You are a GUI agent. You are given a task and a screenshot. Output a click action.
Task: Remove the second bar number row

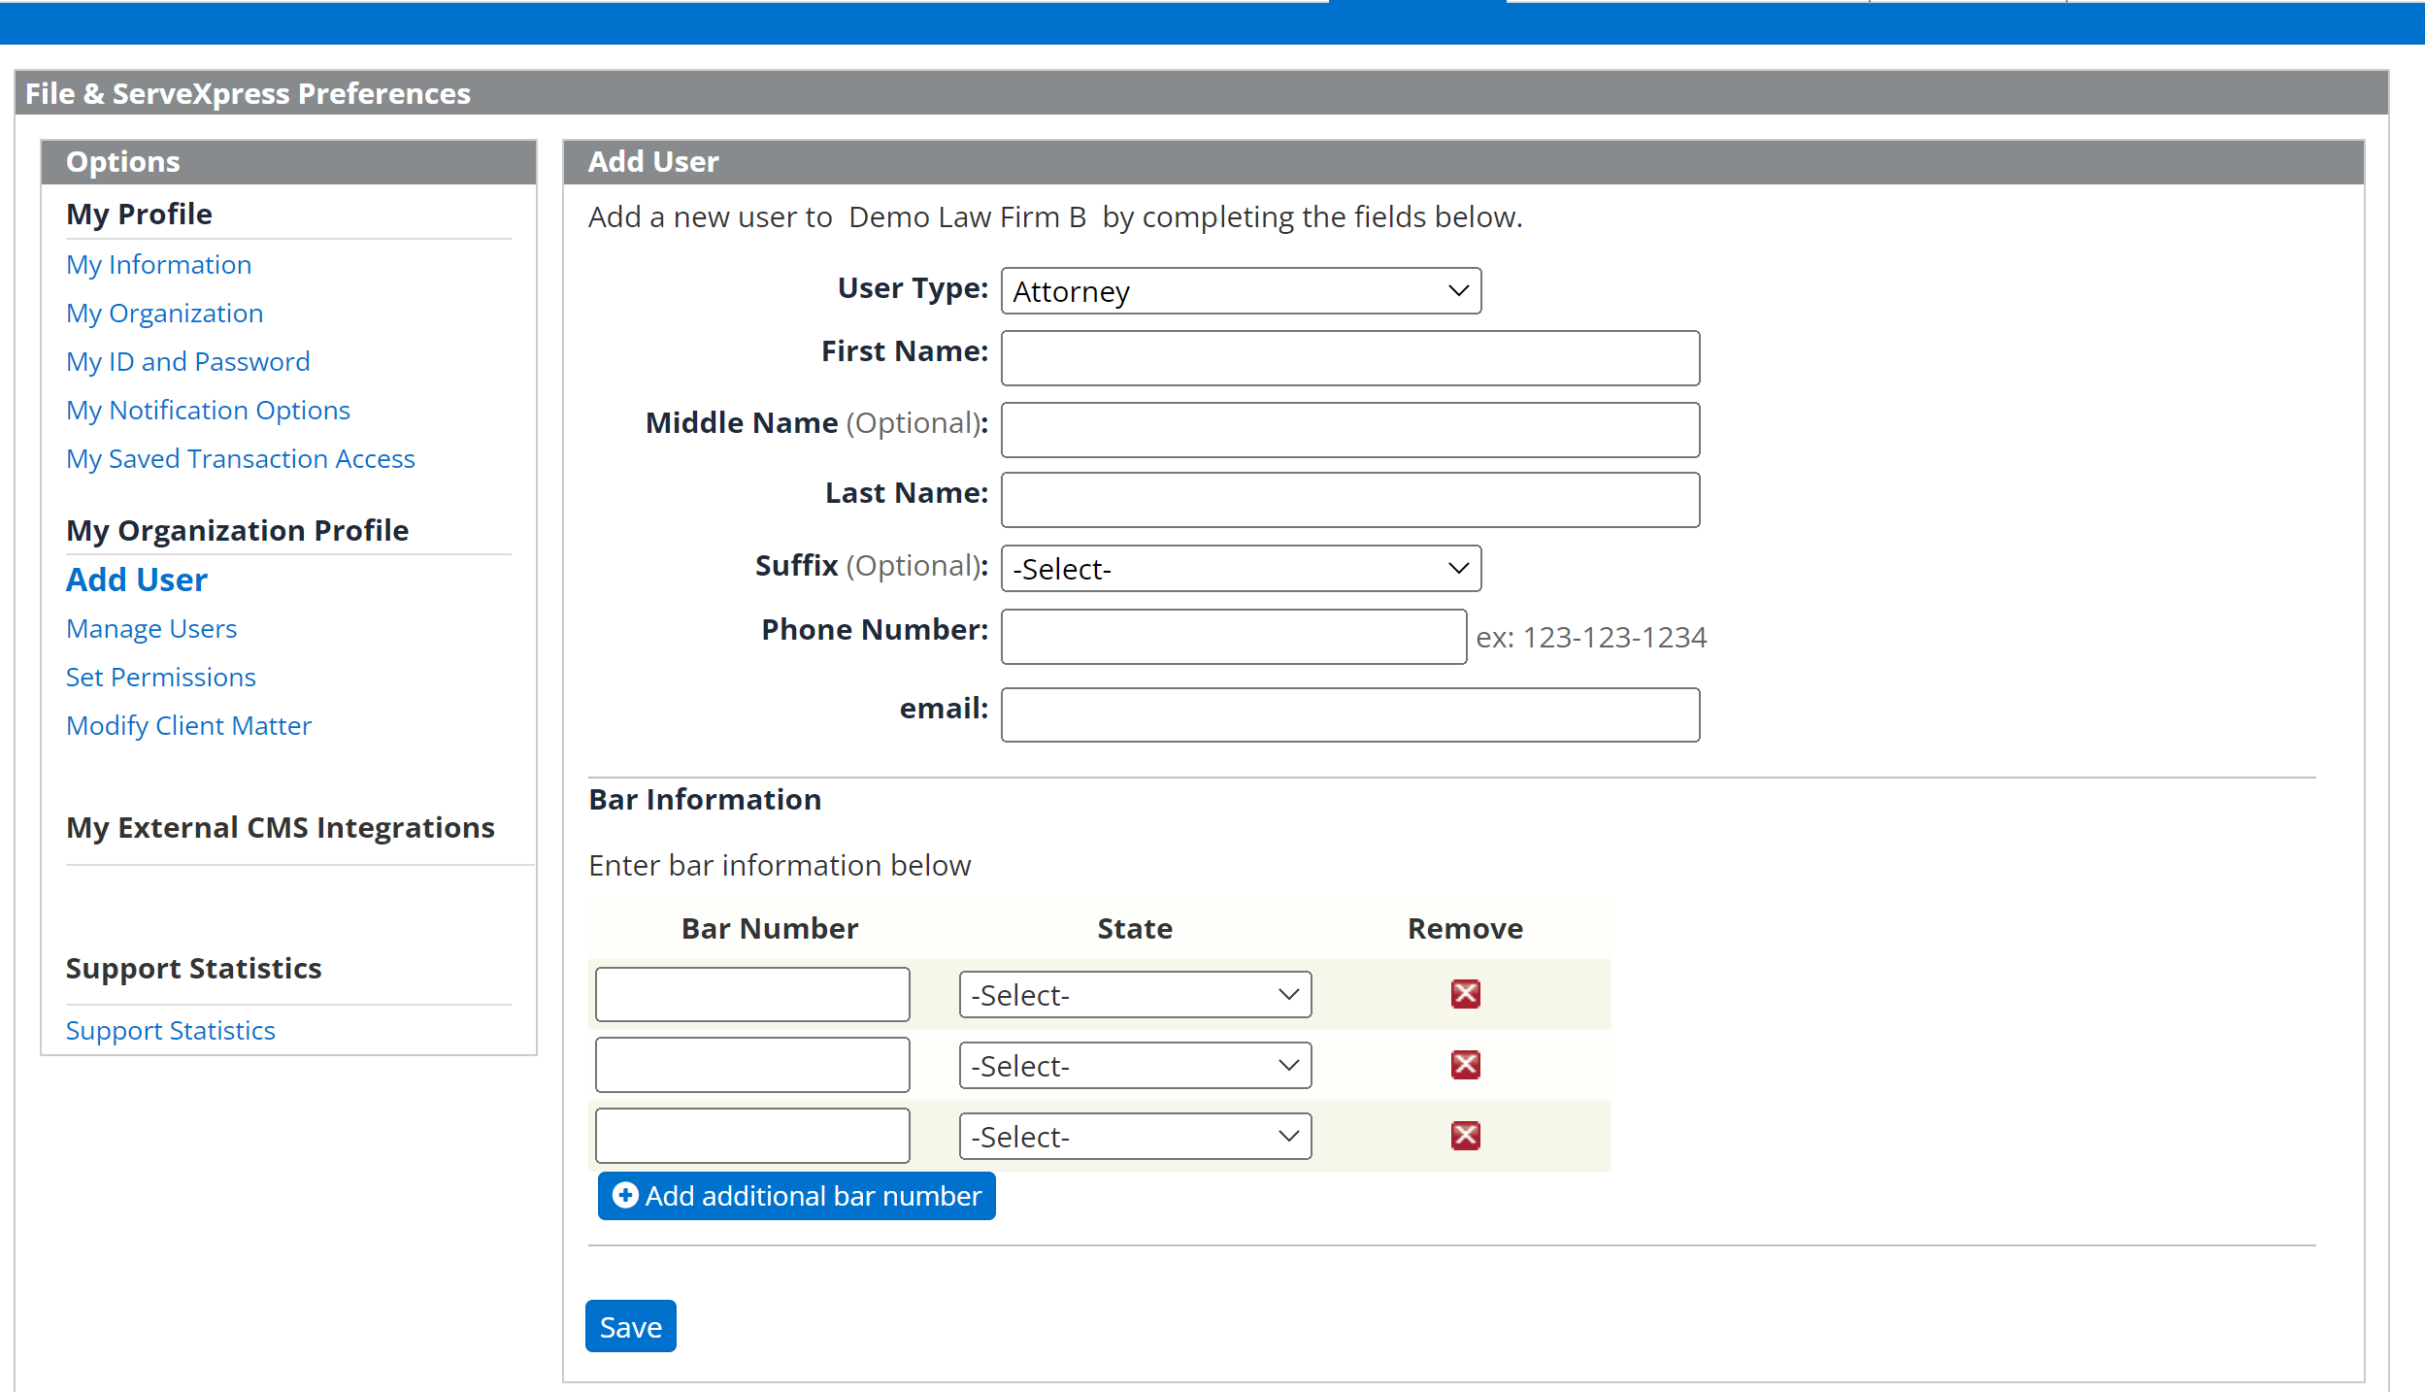pos(1465,1065)
